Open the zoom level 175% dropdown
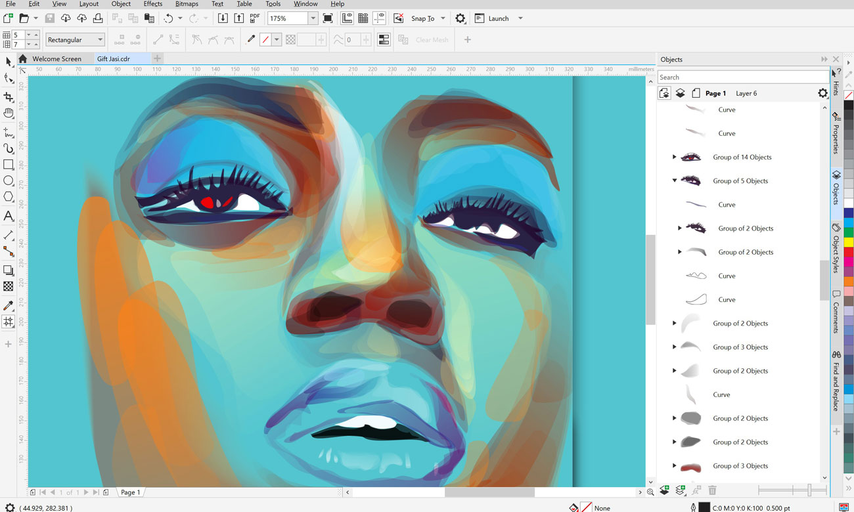The image size is (854, 512). (x=313, y=18)
